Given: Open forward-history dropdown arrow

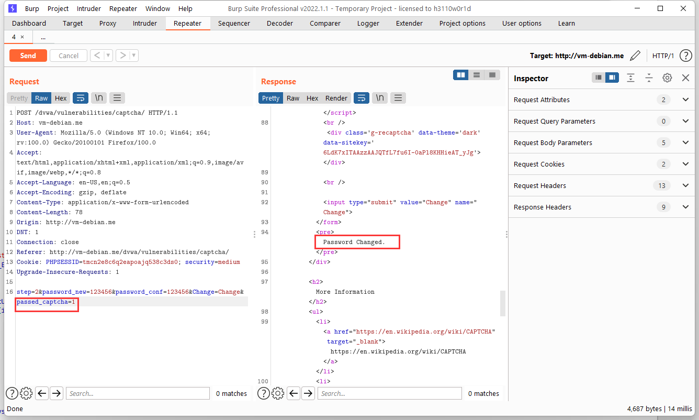Looking at the screenshot, I should (x=134, y=56).
